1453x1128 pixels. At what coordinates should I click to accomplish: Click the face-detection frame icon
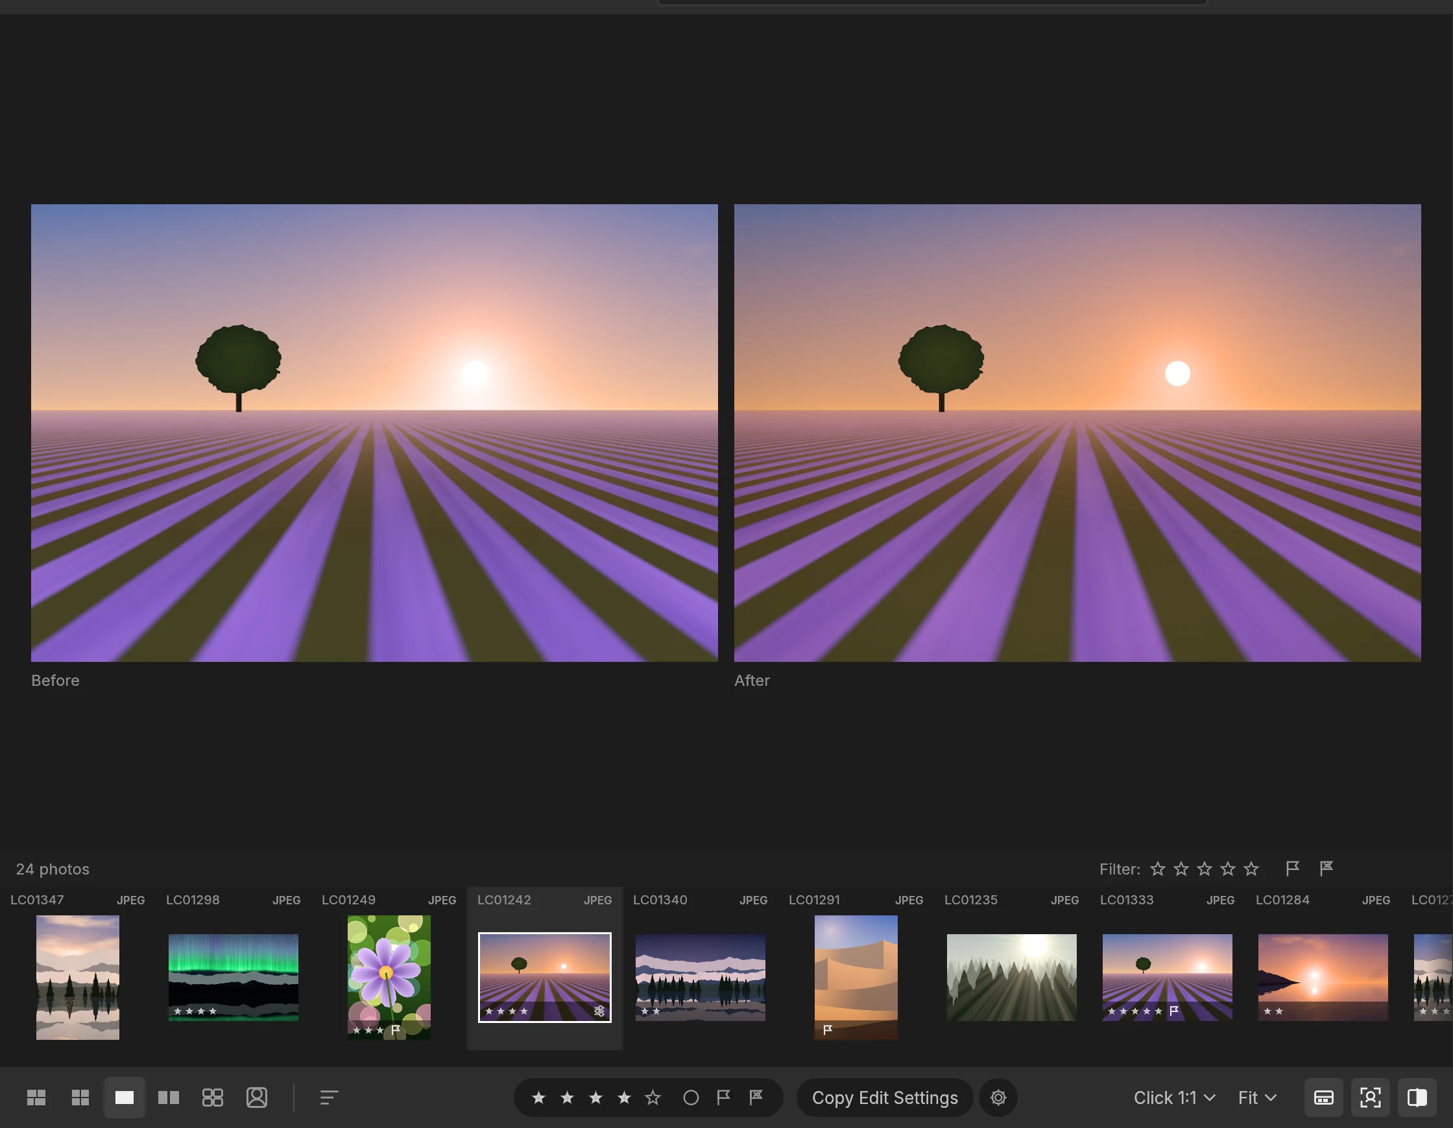point(1371,1098)
